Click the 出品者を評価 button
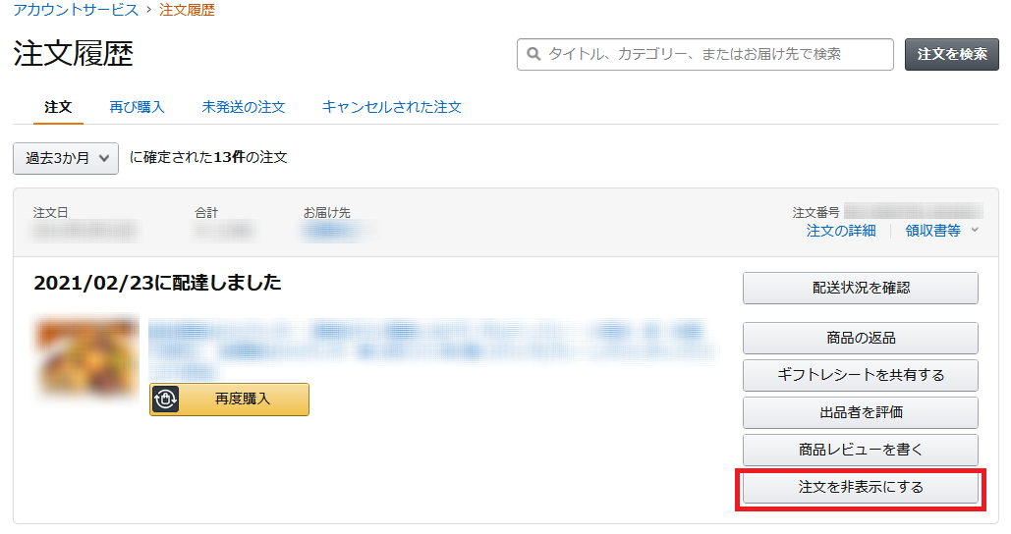 pos(860,413)
